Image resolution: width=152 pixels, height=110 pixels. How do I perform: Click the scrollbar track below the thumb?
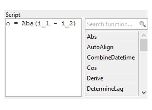coord(144,70)
